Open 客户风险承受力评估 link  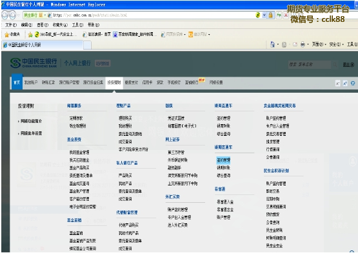click(134, 149)
